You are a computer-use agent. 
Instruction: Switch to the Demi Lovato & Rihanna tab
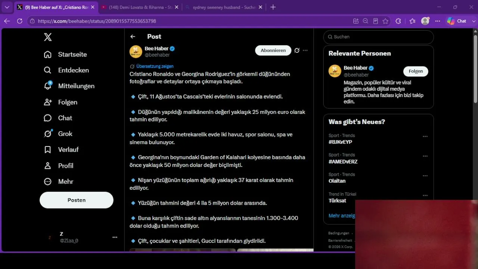pyautogui.click(x=140, y=7)
